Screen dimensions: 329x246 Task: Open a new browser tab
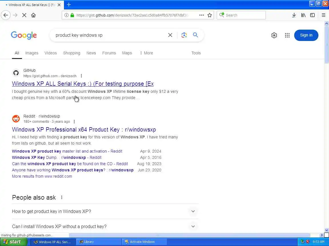click(69, 5)
